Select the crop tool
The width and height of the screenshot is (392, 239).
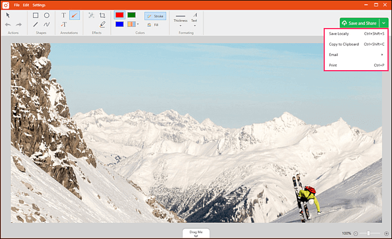click(x=102, y=15)
